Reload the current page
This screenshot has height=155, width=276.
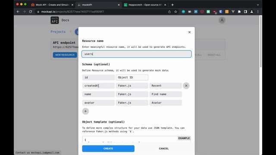(31, 12)
